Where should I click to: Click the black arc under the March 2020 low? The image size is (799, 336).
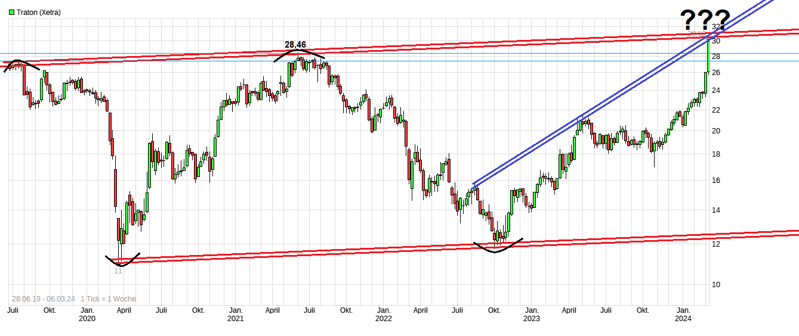122,262
